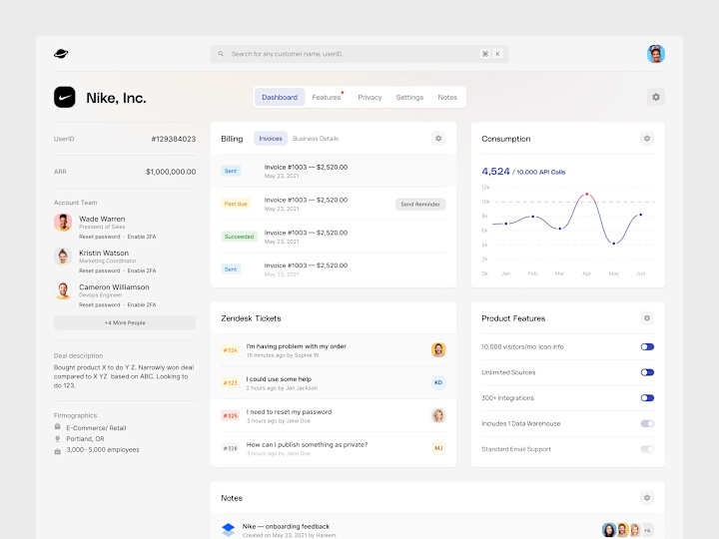
Task: Open Product Features settings gear
Action: 646,318
